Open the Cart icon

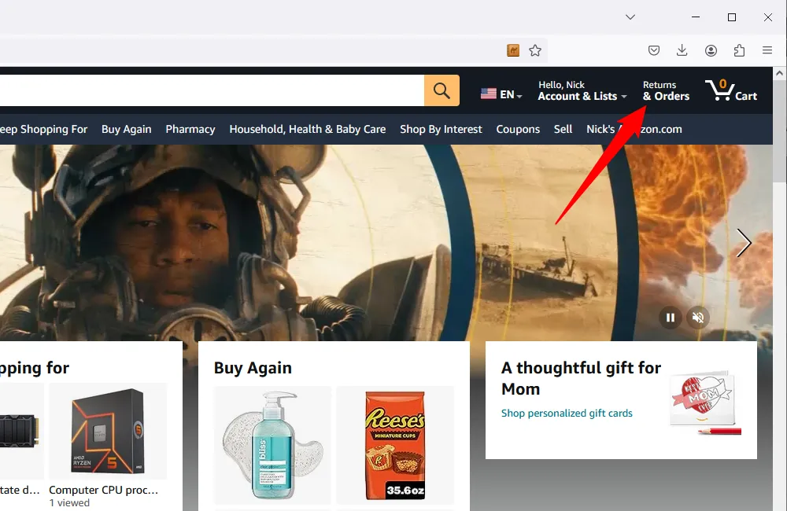[731, 90]
